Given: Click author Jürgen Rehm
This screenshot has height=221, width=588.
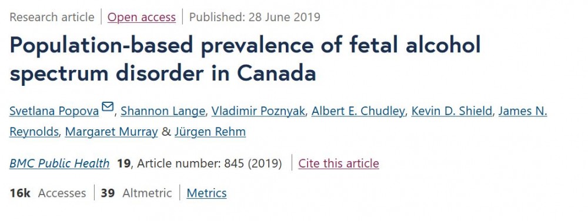Looking at the screenshot, I should pyautogui.click(x=210, y=132).
